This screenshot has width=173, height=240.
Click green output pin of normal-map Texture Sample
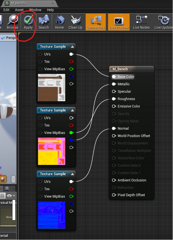(x=71, y=196)
